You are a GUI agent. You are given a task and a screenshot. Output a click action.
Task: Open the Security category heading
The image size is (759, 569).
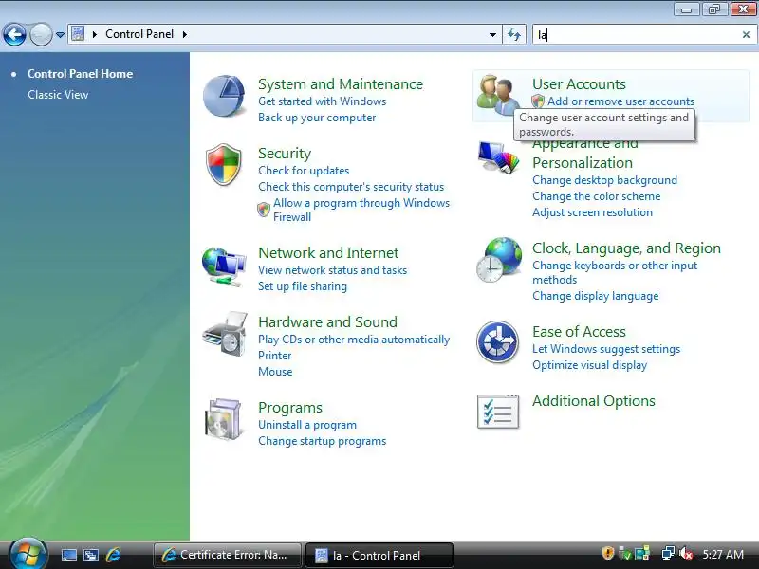[x=285, y=154]
